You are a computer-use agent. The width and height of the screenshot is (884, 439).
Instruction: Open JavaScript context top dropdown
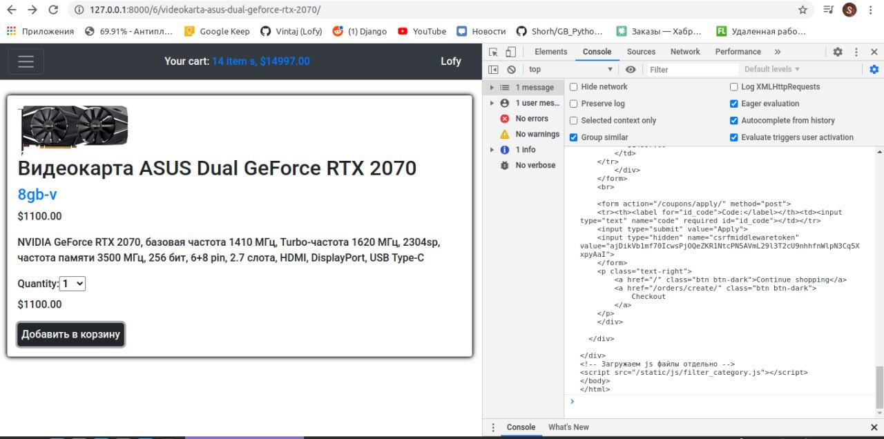point(570,70)
